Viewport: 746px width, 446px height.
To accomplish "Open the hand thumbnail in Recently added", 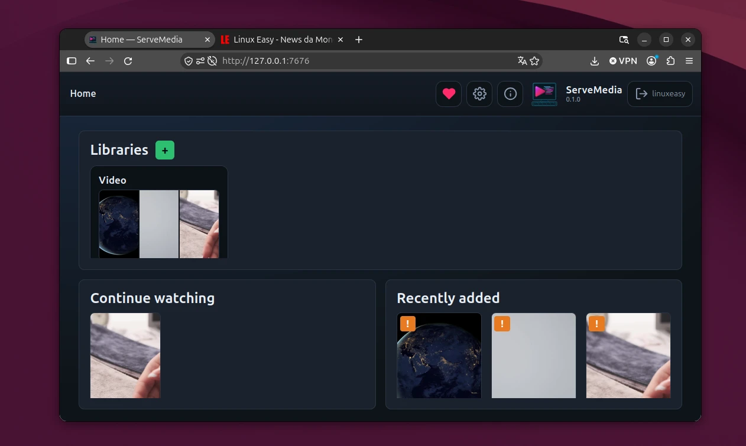I will click(x=628, y=356).
